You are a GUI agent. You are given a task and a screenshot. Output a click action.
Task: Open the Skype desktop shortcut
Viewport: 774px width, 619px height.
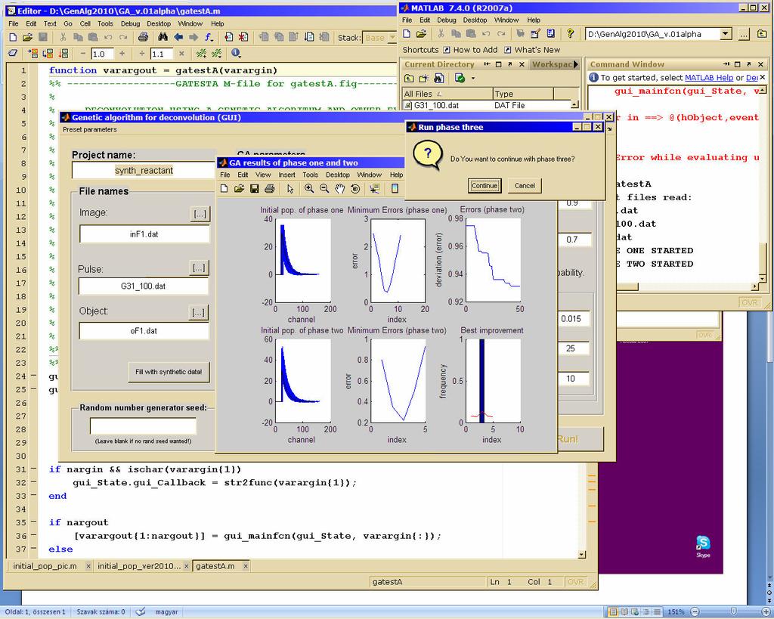703,546
